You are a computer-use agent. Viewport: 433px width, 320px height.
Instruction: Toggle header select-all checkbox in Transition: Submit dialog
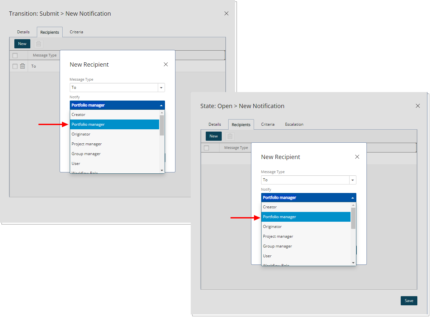(x=15, y=56)
